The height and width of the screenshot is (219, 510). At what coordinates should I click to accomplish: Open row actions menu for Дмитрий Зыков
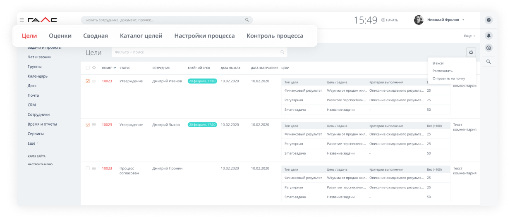(94, 125)
